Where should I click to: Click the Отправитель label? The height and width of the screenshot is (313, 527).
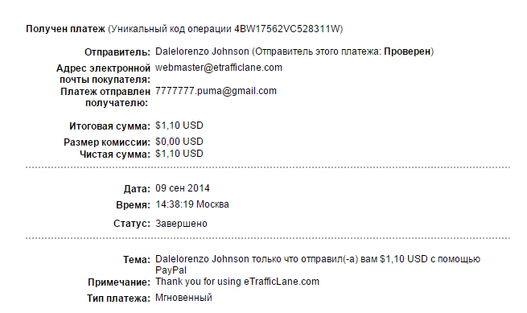[x=117, y=52]
